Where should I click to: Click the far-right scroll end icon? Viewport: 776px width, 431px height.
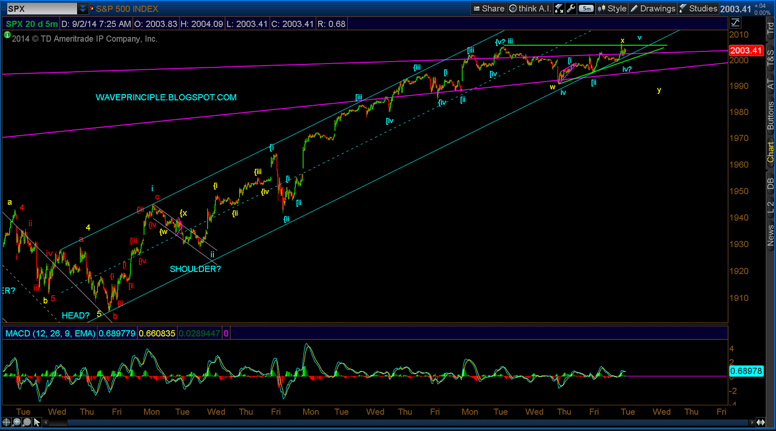pos(761,422)
